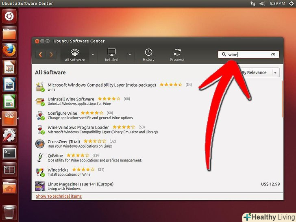Open System Settings from launcher
This screenshot has width=296, height=222.
9,135
